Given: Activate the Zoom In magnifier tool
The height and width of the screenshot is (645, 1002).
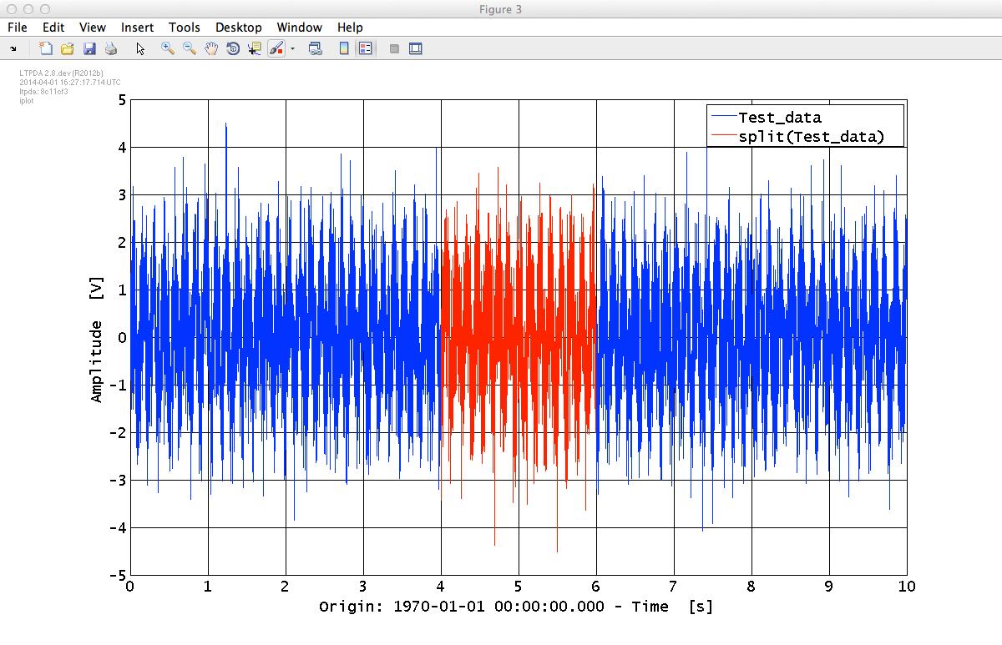Looking at the screenshot, I should pyautogui.click(x=168, y=48).
